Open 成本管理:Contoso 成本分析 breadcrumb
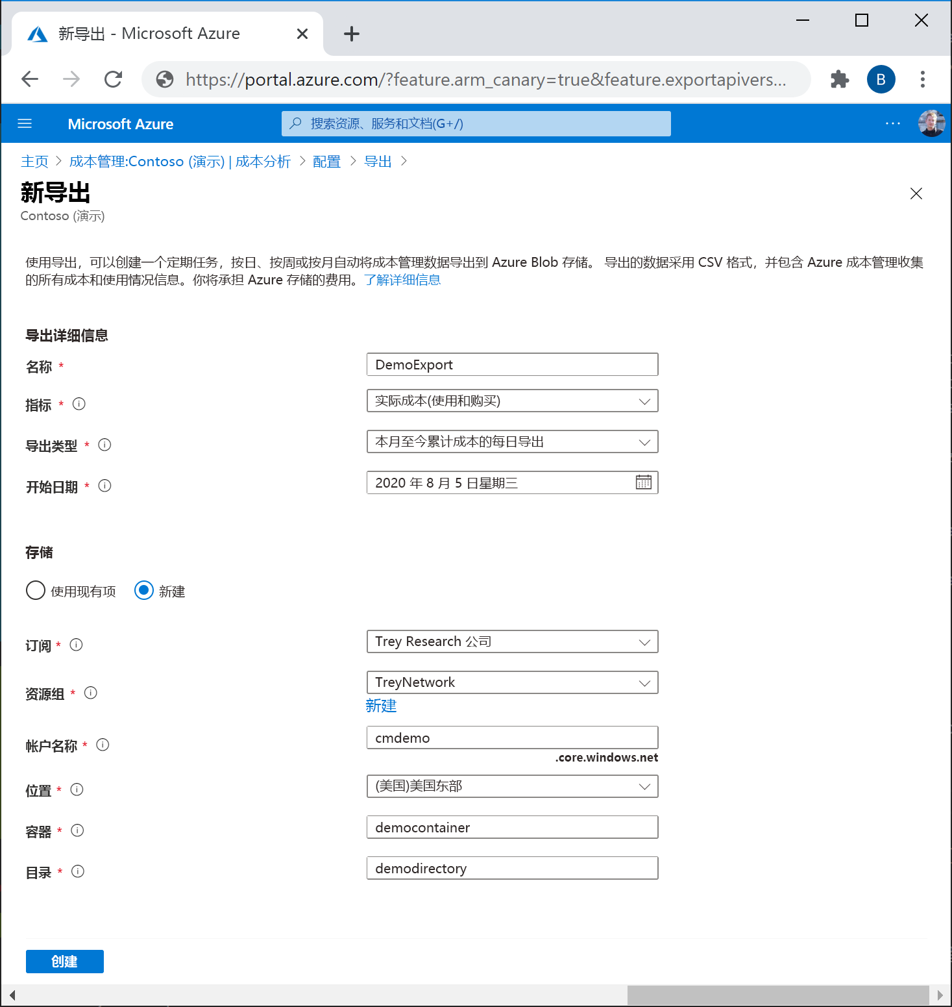 pyautogui.click(x=180, y=161)
